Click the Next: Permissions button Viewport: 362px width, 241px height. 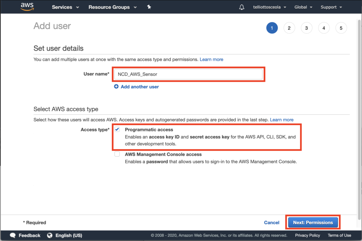point(312,222)
